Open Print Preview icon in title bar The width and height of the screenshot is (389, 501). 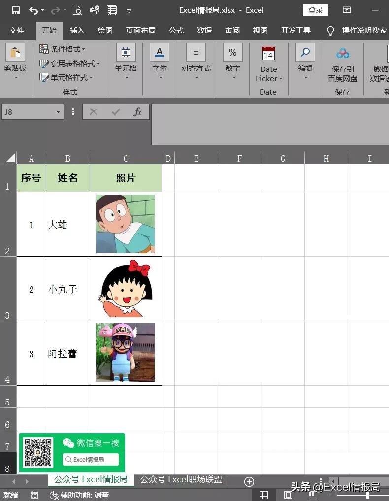77,10
